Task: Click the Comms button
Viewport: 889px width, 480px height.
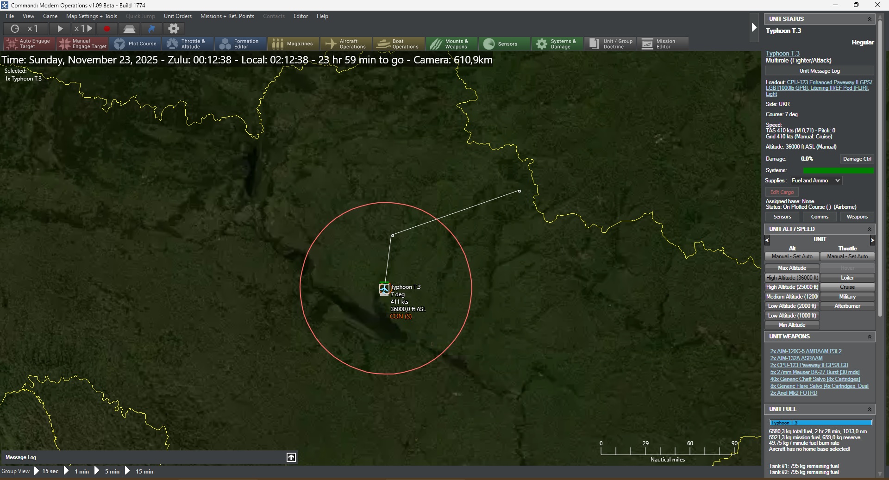Action: coord(820,217)
